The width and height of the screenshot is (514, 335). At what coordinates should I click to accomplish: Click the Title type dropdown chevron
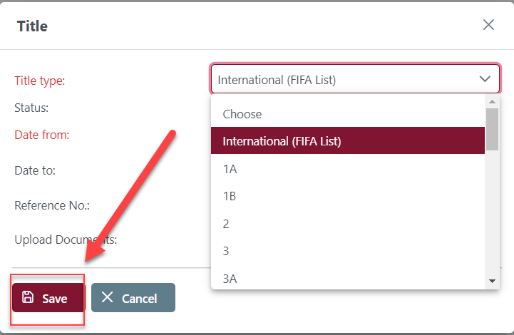pos(485,78)
